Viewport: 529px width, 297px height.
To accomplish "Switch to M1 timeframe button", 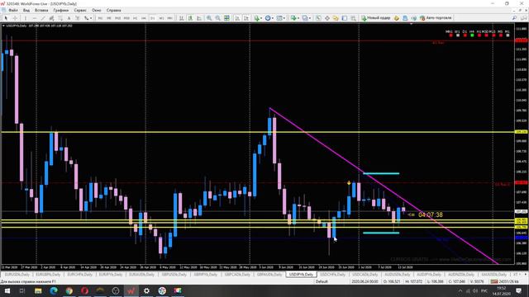I will pyautogui.click(x=100, y=18).
